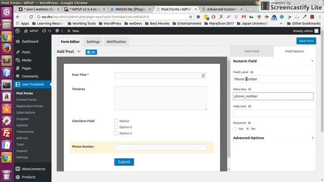Click the New content button in admin bar

[x=73, y=31]
